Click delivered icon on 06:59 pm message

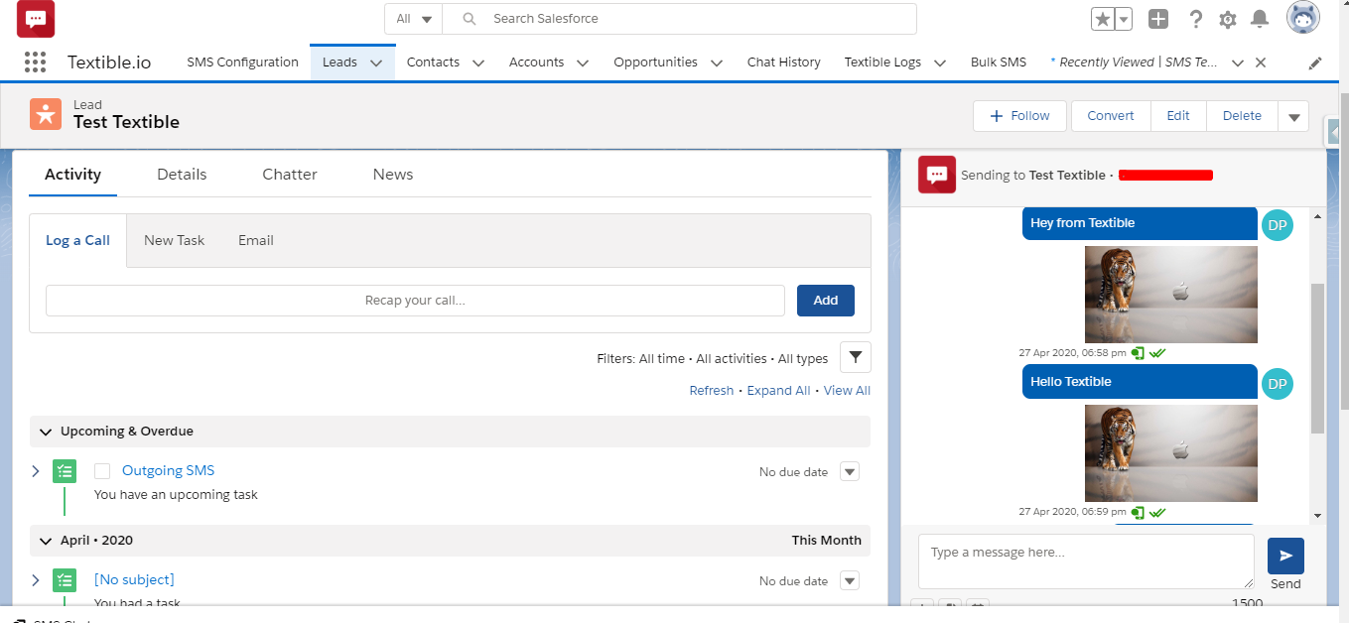tap(1138, 512)
